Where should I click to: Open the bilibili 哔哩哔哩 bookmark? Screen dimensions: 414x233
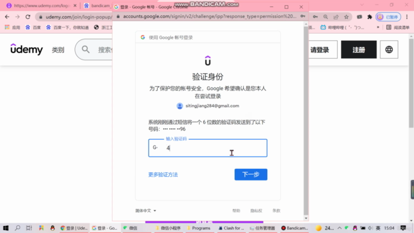[x=342, y=27]
